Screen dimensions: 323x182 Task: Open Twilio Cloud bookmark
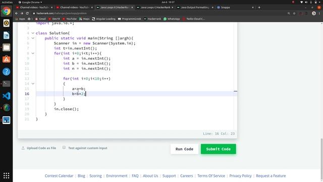[194, 19]
